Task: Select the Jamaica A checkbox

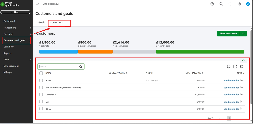Action: pyautogui.click(x=41, y=94)
